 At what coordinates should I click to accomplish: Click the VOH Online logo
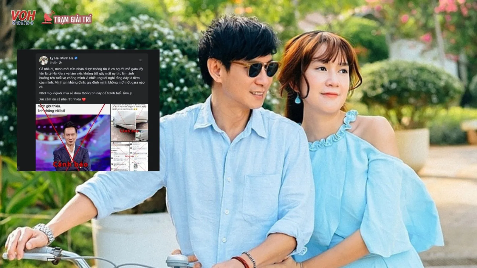coord(23,18)
